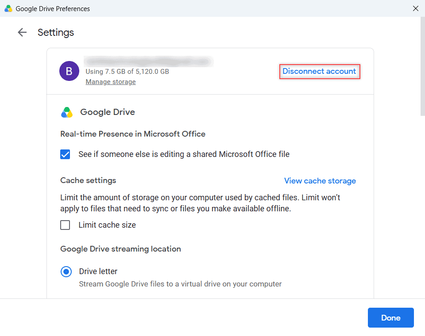425x336 pixels.
Task: Click the 'Google Drive' section title text
Action: coord(108,112)
